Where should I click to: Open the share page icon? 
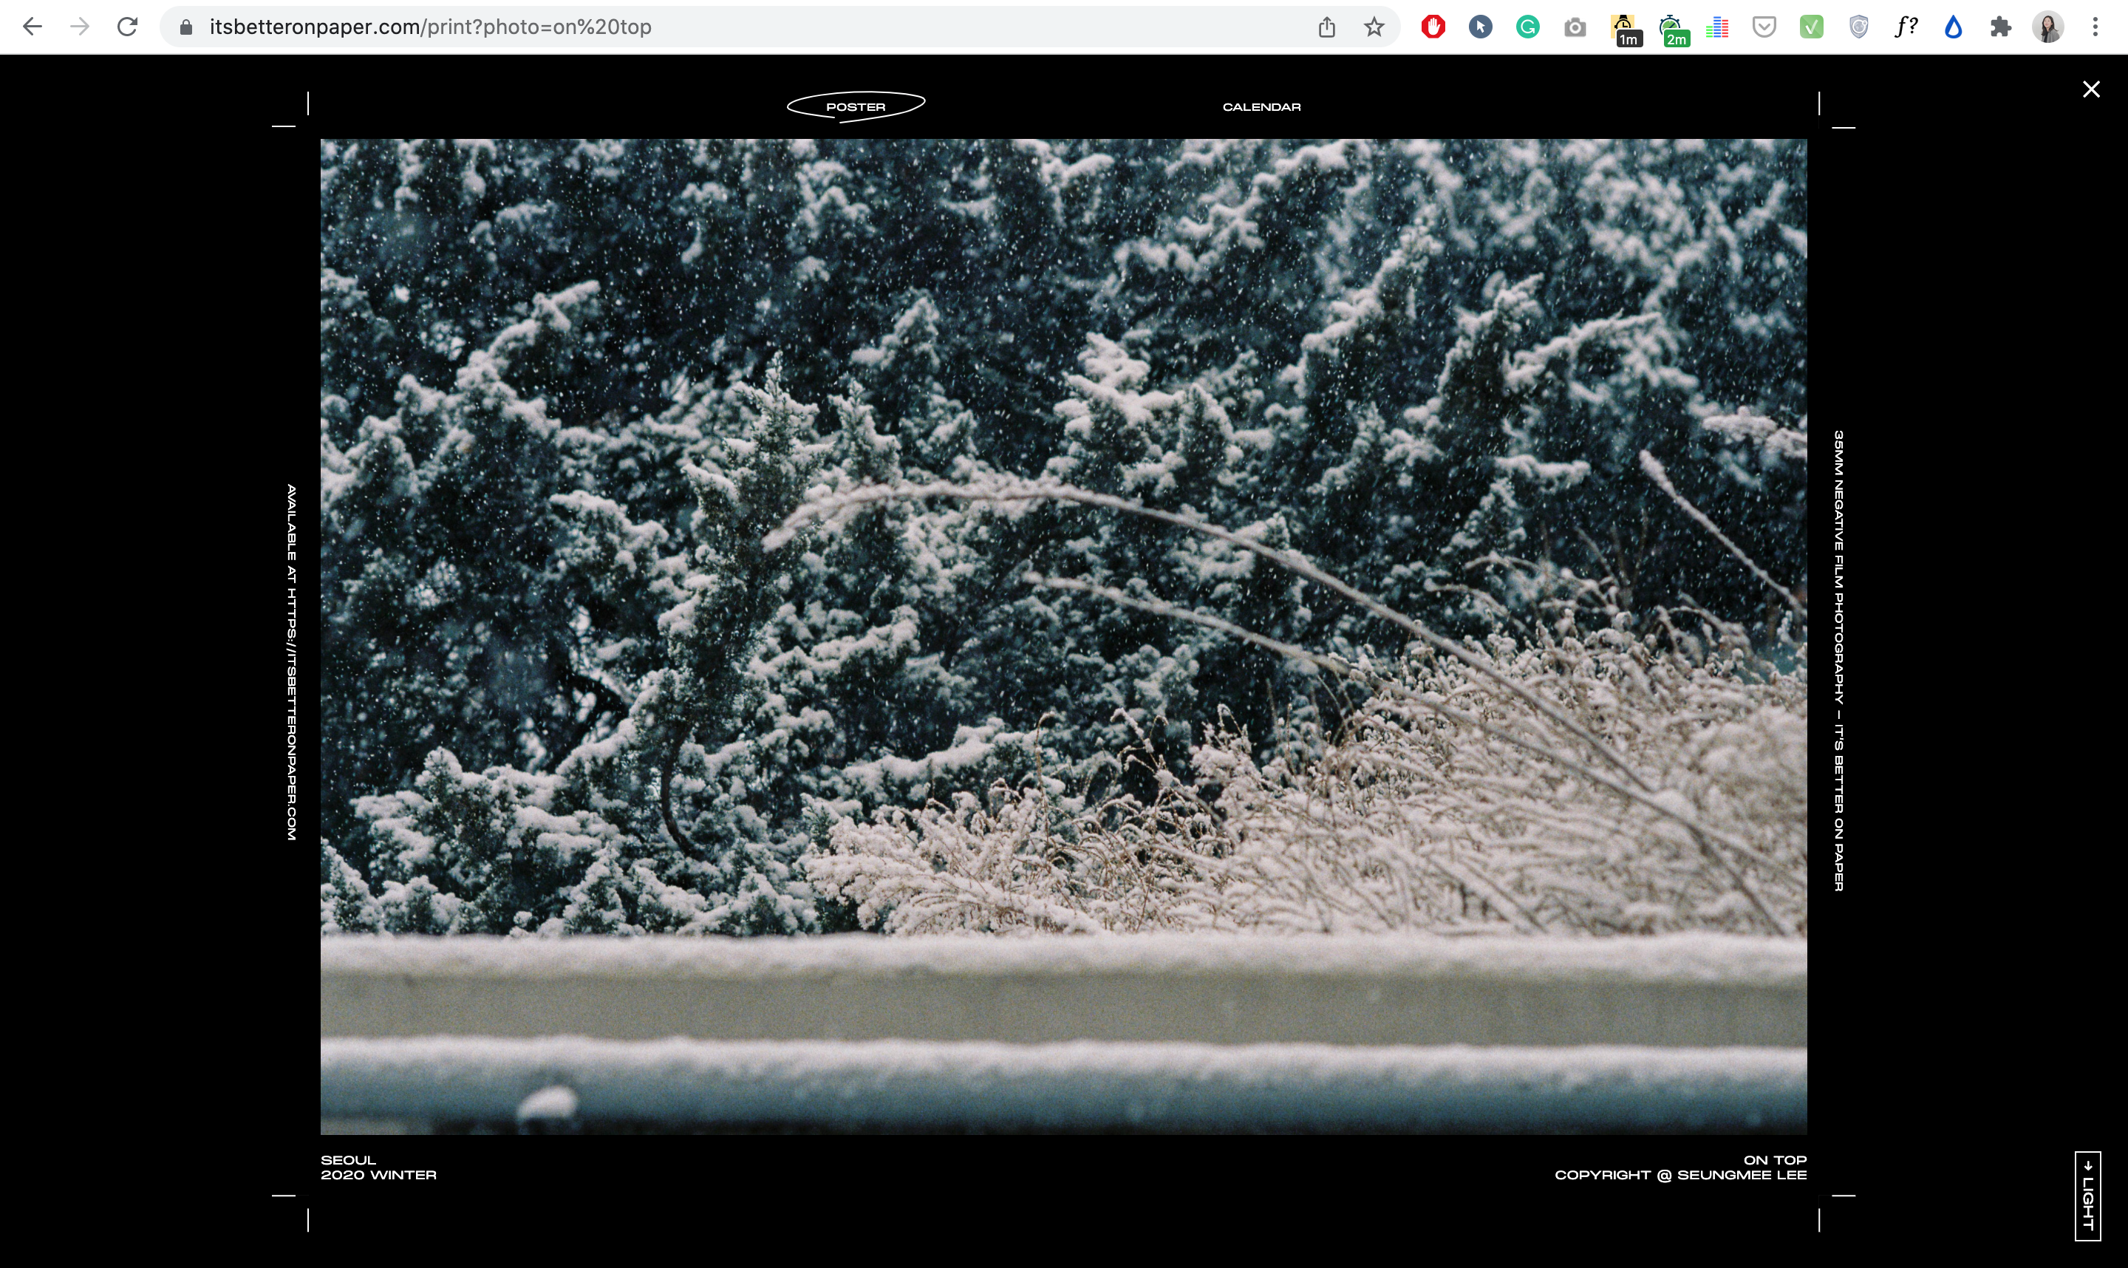(x=1326, y=27)
